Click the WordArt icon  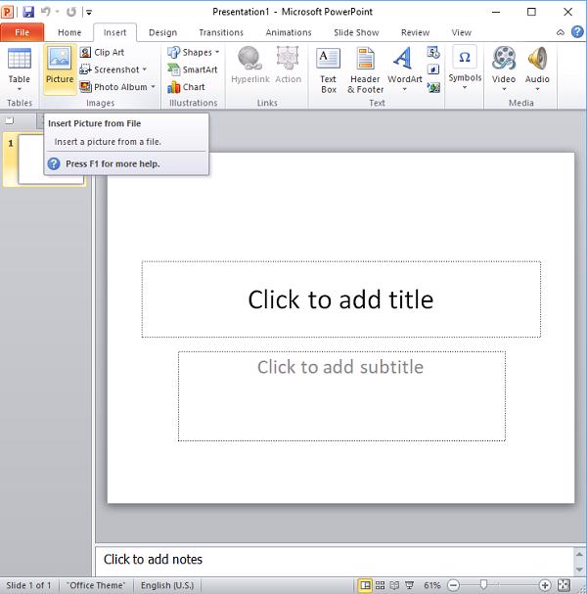pos(403,59)
